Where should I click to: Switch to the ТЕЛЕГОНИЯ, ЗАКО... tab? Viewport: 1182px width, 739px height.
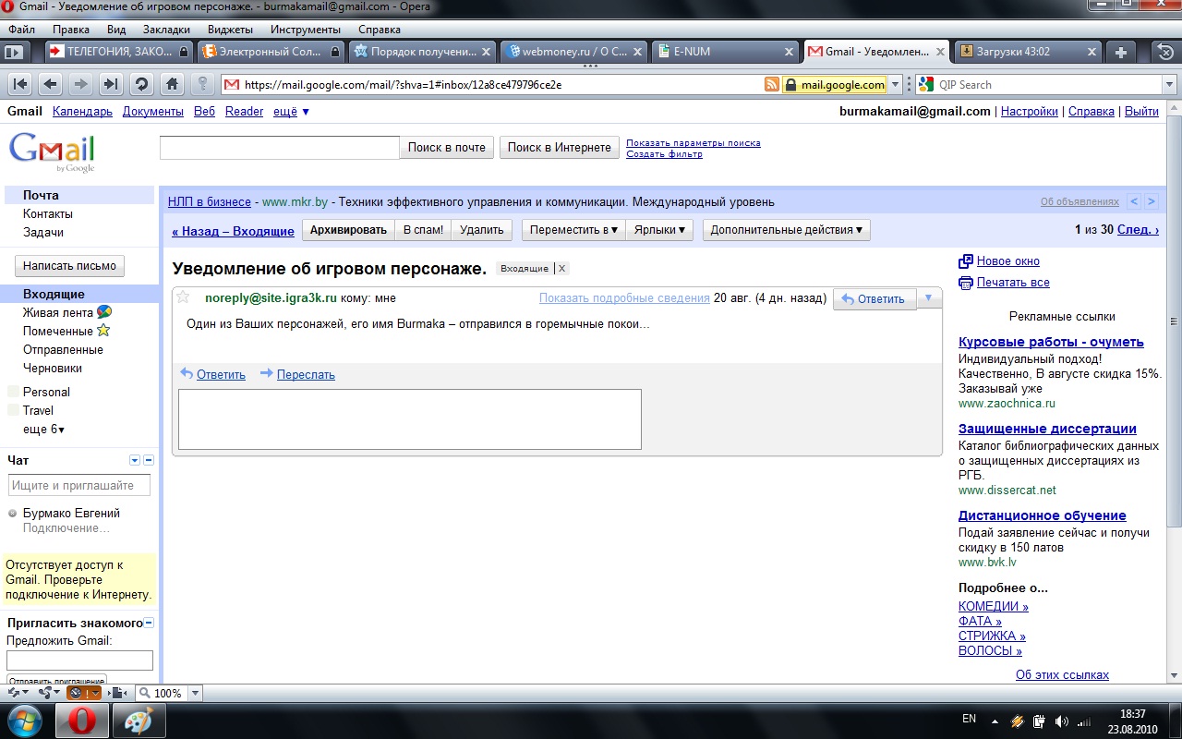[x=118, y=52]
